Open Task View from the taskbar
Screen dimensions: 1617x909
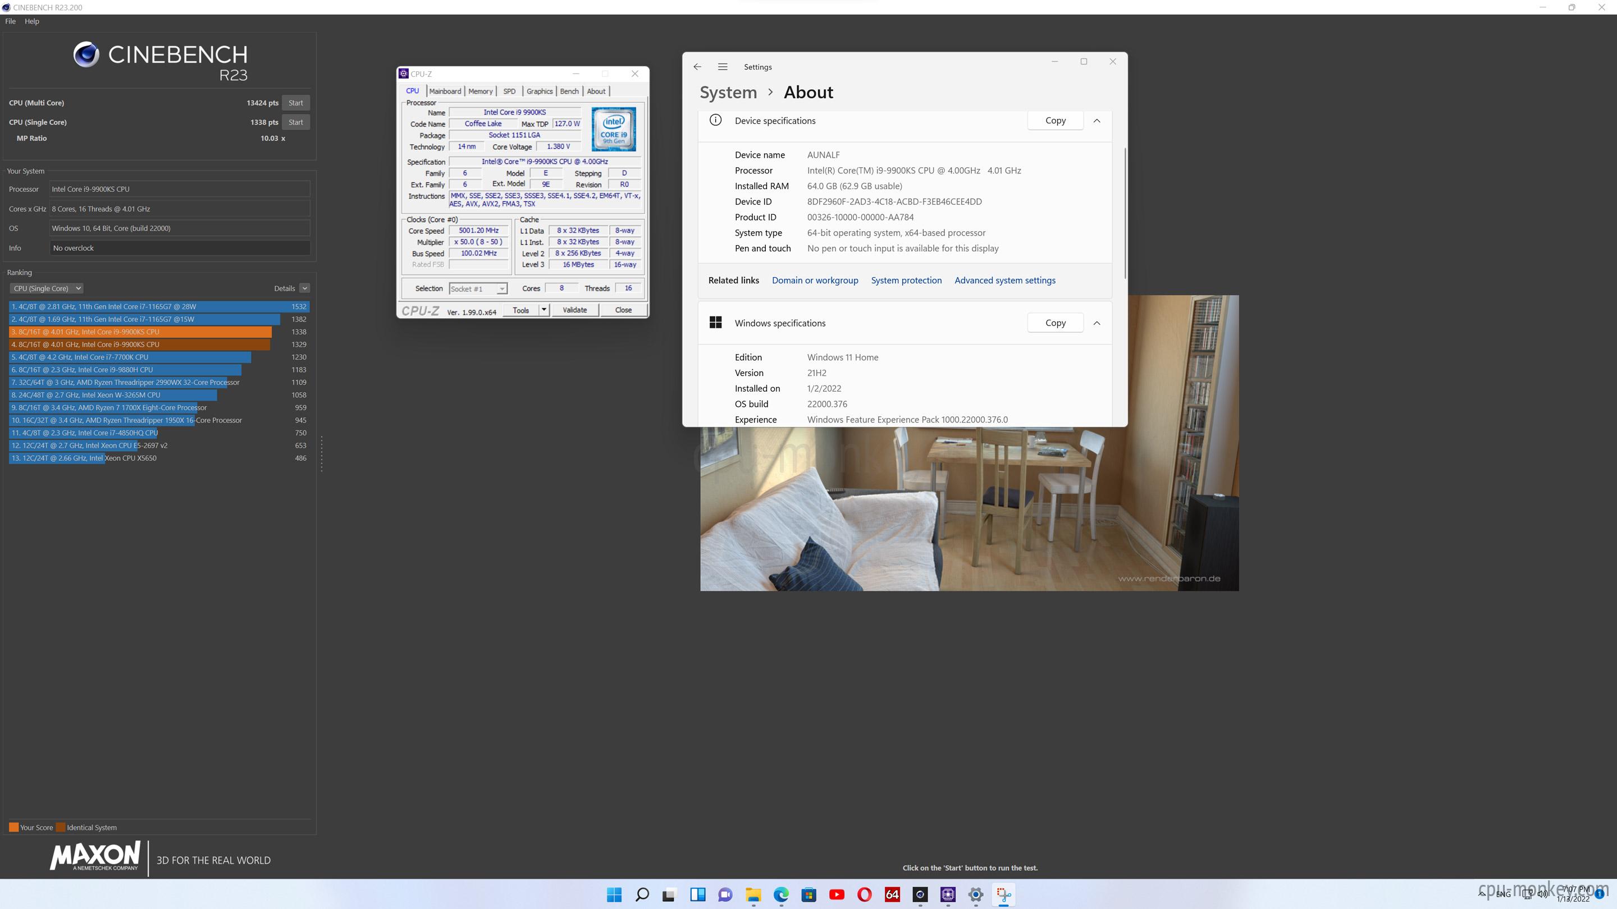pyautogui.click(x=669, y=894)
